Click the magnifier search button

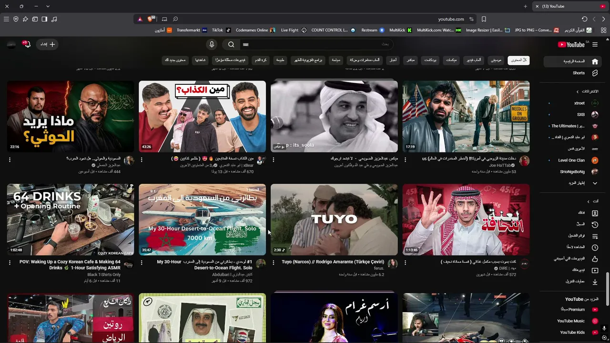point(231,44)
